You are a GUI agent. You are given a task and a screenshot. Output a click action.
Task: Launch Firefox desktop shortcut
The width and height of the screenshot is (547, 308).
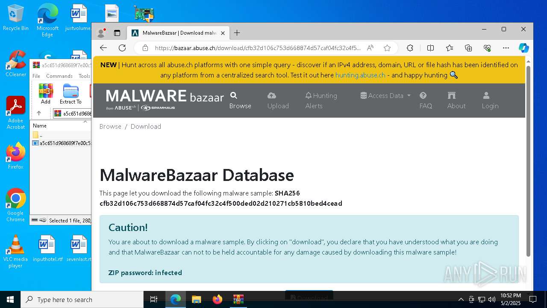point(16,157)
